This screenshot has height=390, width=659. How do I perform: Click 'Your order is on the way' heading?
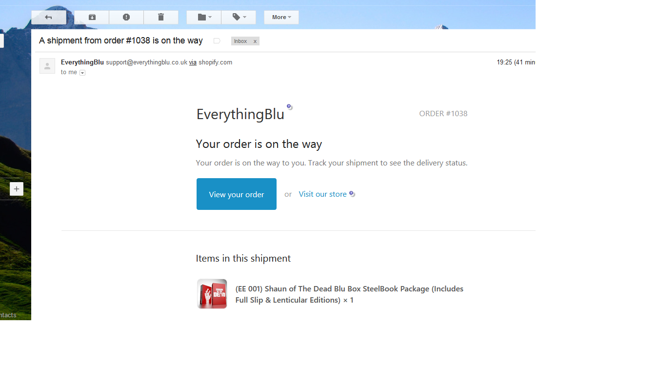(x=259, y=144)
